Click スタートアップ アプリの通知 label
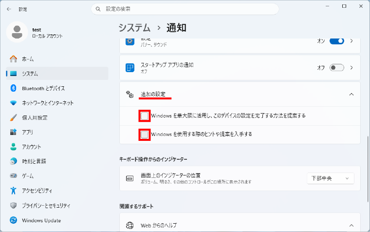 [x=167, y=65]
